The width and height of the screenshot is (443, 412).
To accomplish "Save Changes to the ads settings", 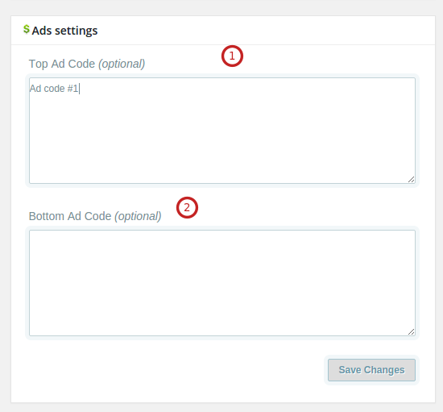I will coord(371,370).
